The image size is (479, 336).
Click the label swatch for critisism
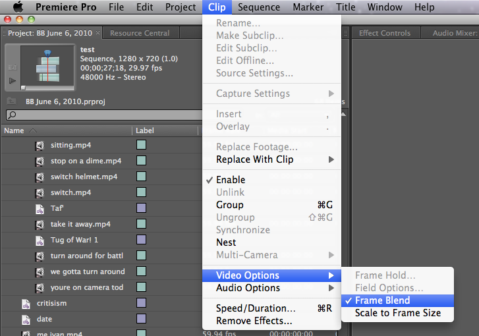[141, 303]
